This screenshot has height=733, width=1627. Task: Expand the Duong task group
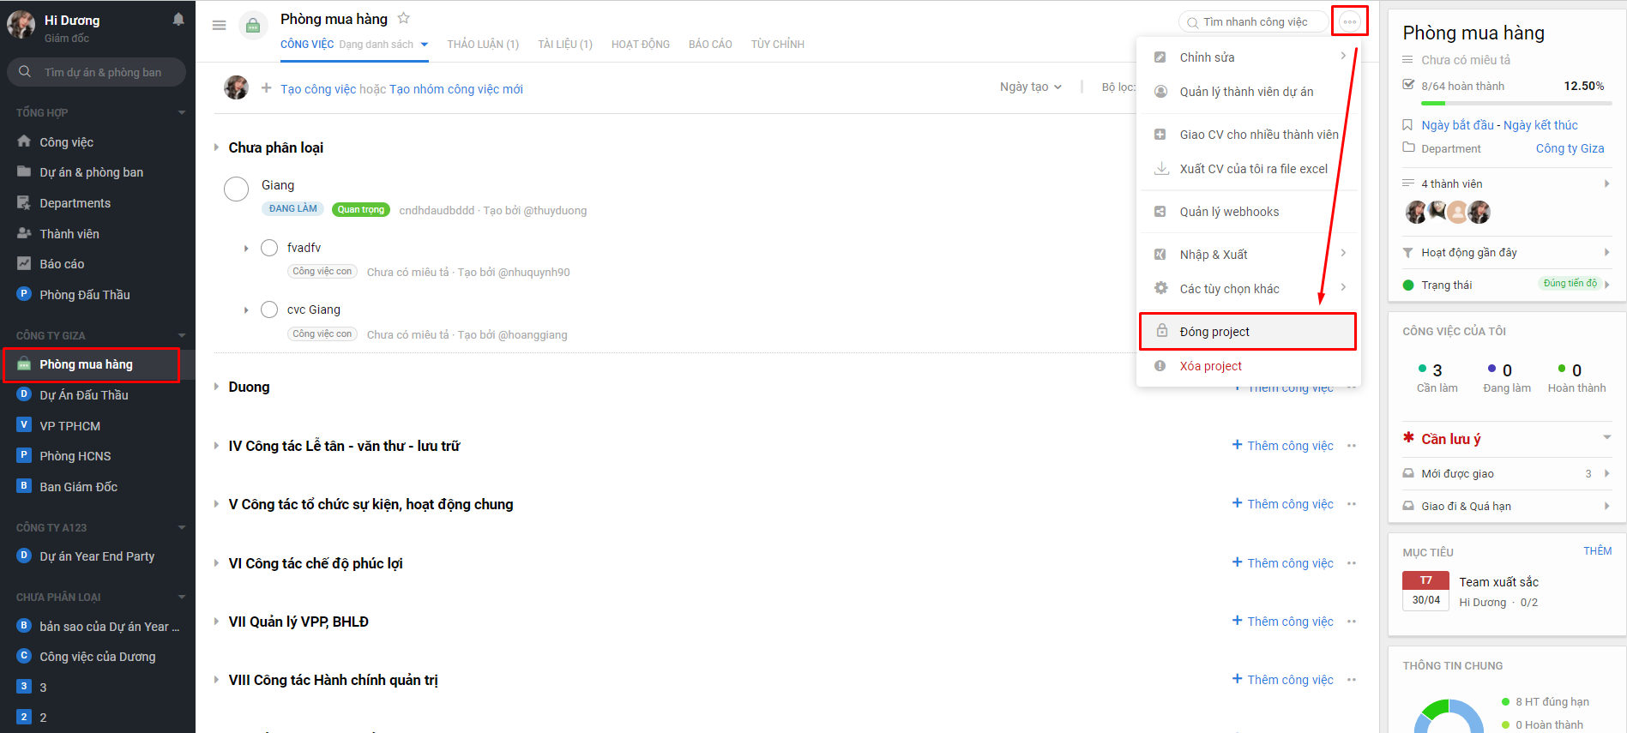coord(216,387)
